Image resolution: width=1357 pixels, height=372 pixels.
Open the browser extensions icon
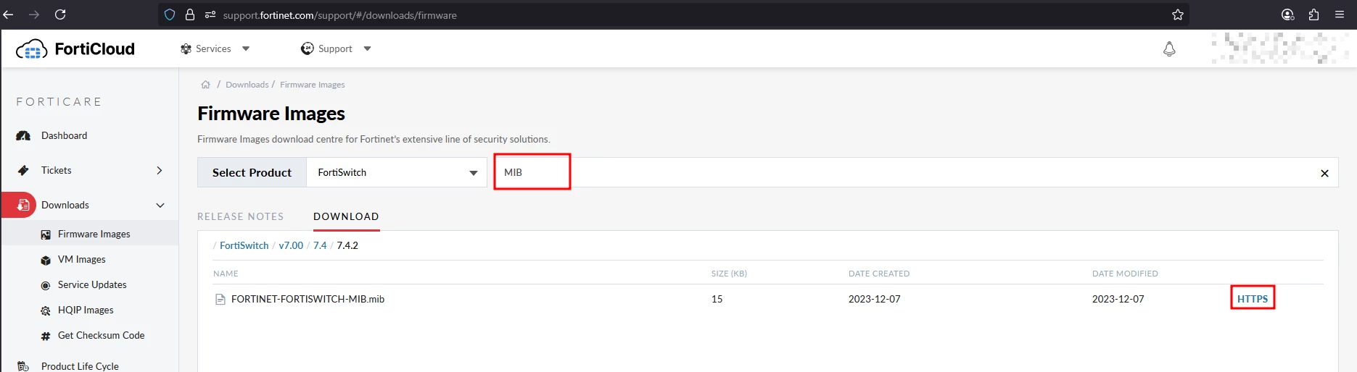coord(1313,14)
